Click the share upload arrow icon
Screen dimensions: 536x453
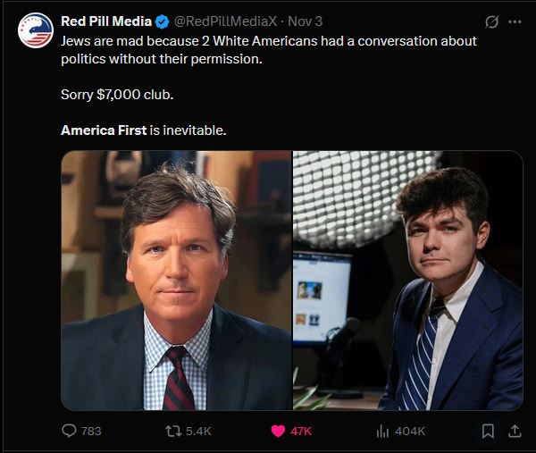tap(514, 431)
